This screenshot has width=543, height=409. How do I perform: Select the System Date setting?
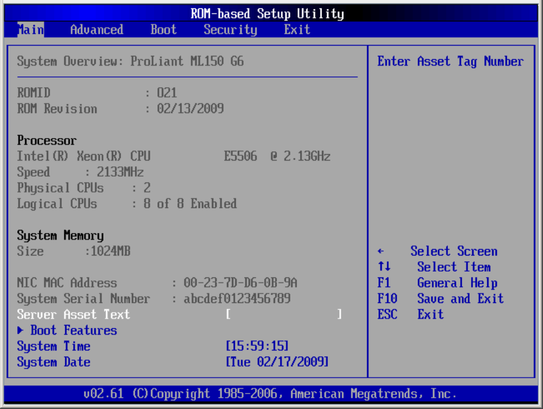click(54, 362)
